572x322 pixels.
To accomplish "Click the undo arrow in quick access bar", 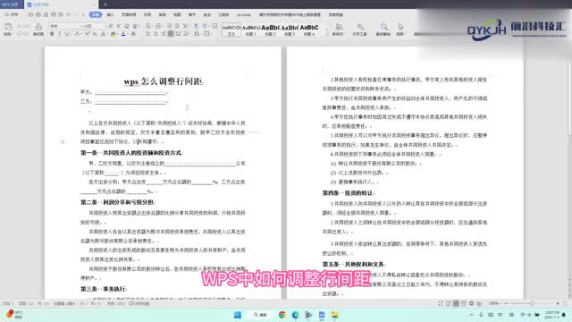I will coord(69,14).
